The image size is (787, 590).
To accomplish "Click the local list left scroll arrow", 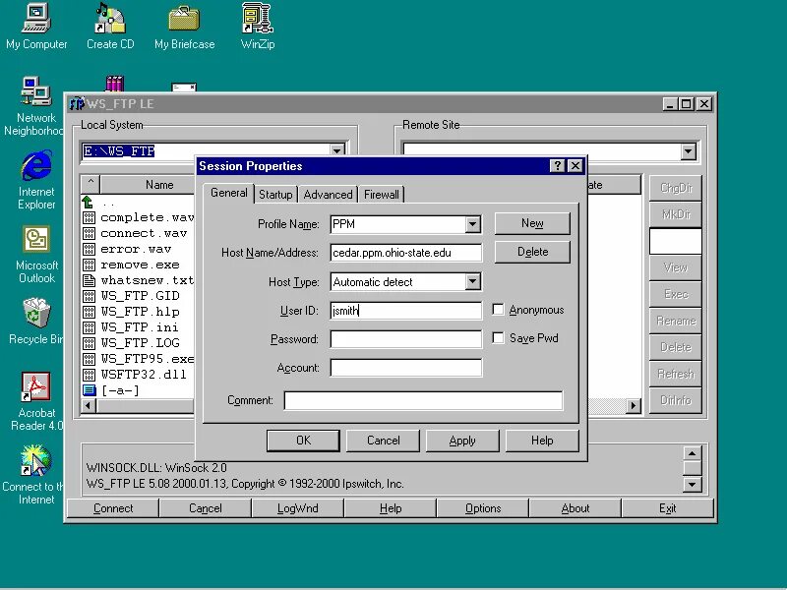I will tap(89, 405).
